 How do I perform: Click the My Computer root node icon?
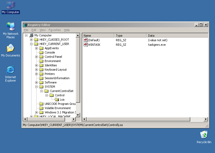(31, 35)
